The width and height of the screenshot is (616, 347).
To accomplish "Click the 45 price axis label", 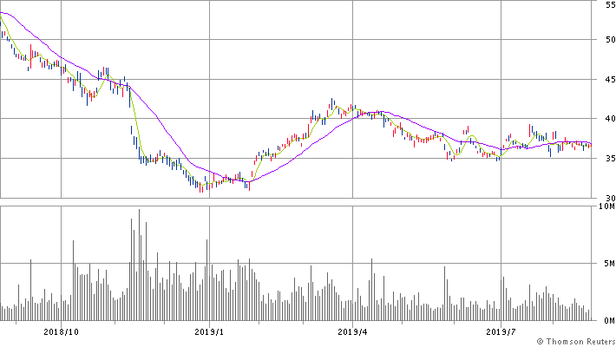I will (611, 80).
